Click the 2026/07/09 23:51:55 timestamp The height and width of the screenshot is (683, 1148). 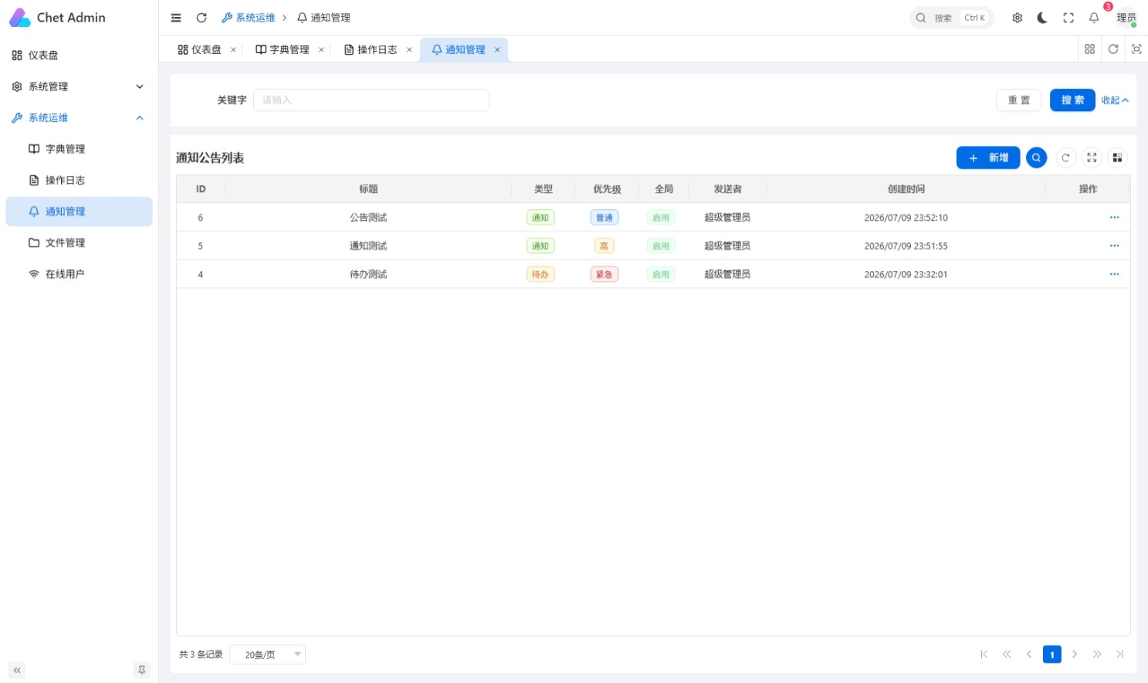coord(906,246)
